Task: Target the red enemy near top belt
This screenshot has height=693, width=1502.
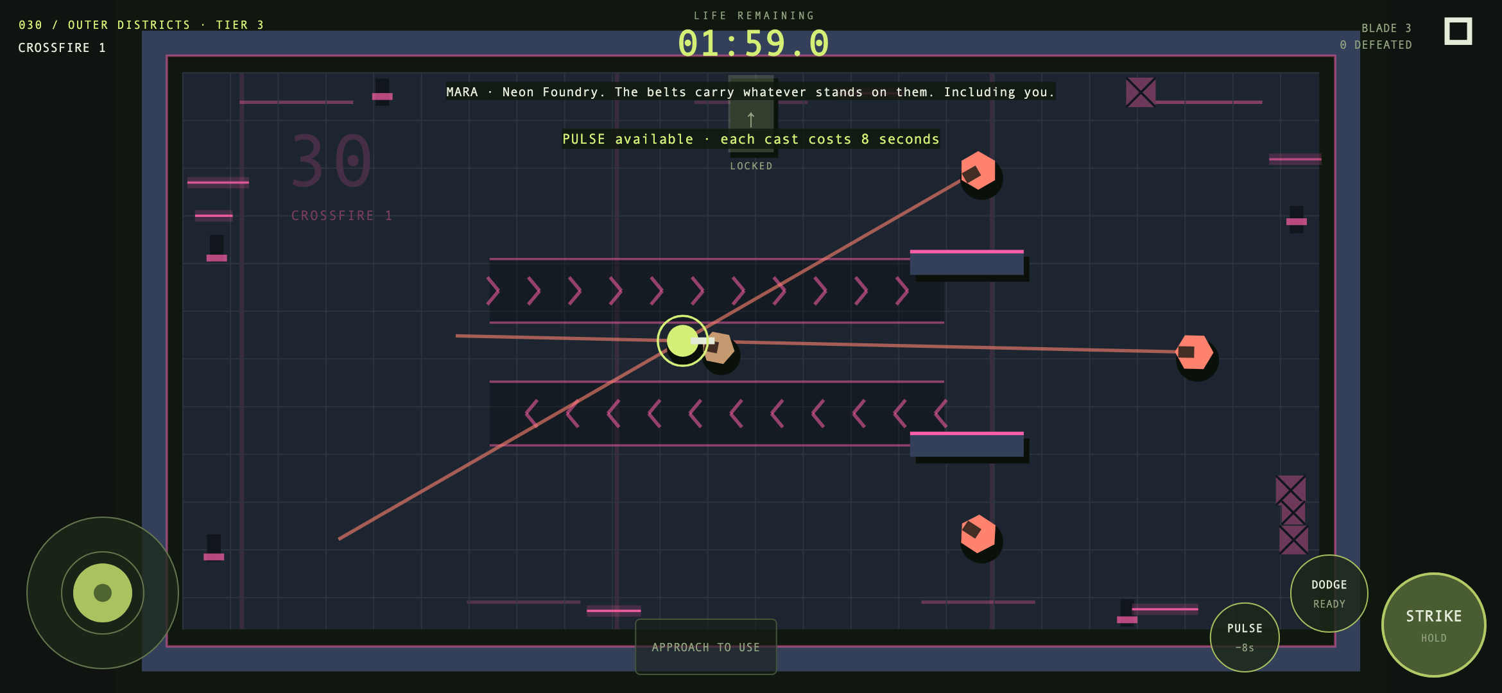Action: coord(978,171)
